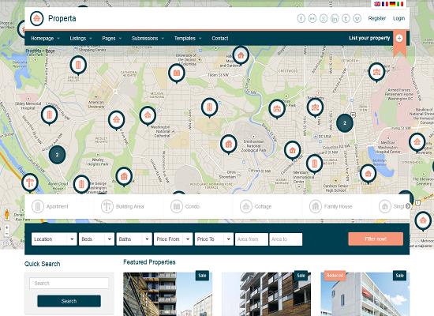Viewport: 434px width, 316px height.
Task: Open the Templates menu
Action: tap(188, 39)
